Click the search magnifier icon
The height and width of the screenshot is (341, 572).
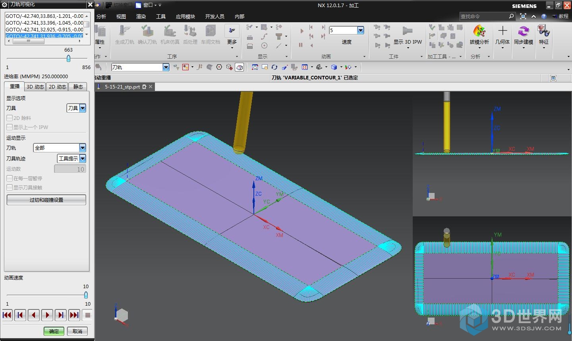[511, 16]
